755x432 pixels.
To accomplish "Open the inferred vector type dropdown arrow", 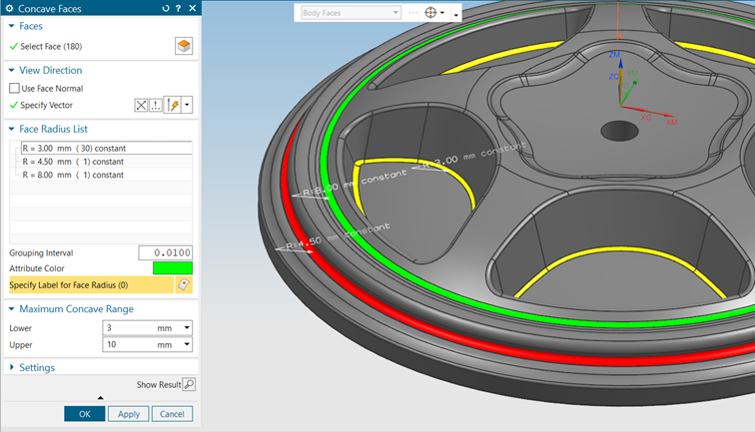I will coord(187,105).
